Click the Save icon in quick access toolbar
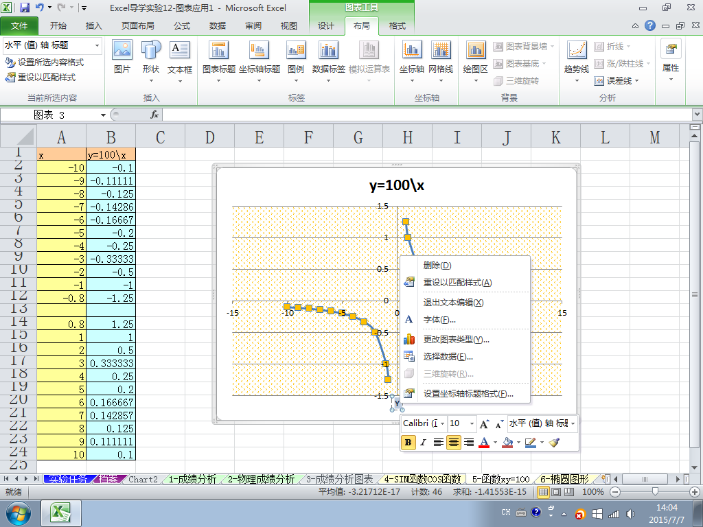 (x=24, y=8)
